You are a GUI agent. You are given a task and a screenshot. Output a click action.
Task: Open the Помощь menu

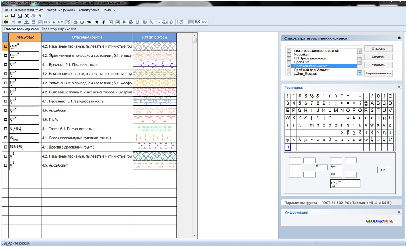click(x=109, y=10)
